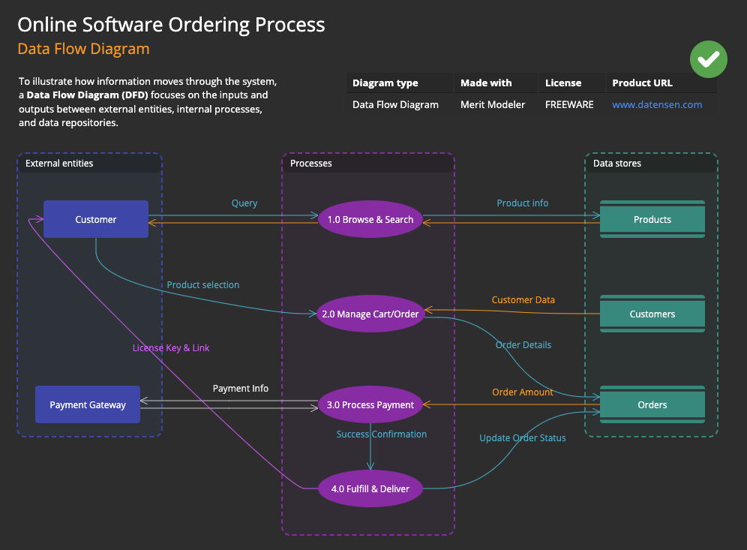Open the www.datensen.com link

point(657,104)
